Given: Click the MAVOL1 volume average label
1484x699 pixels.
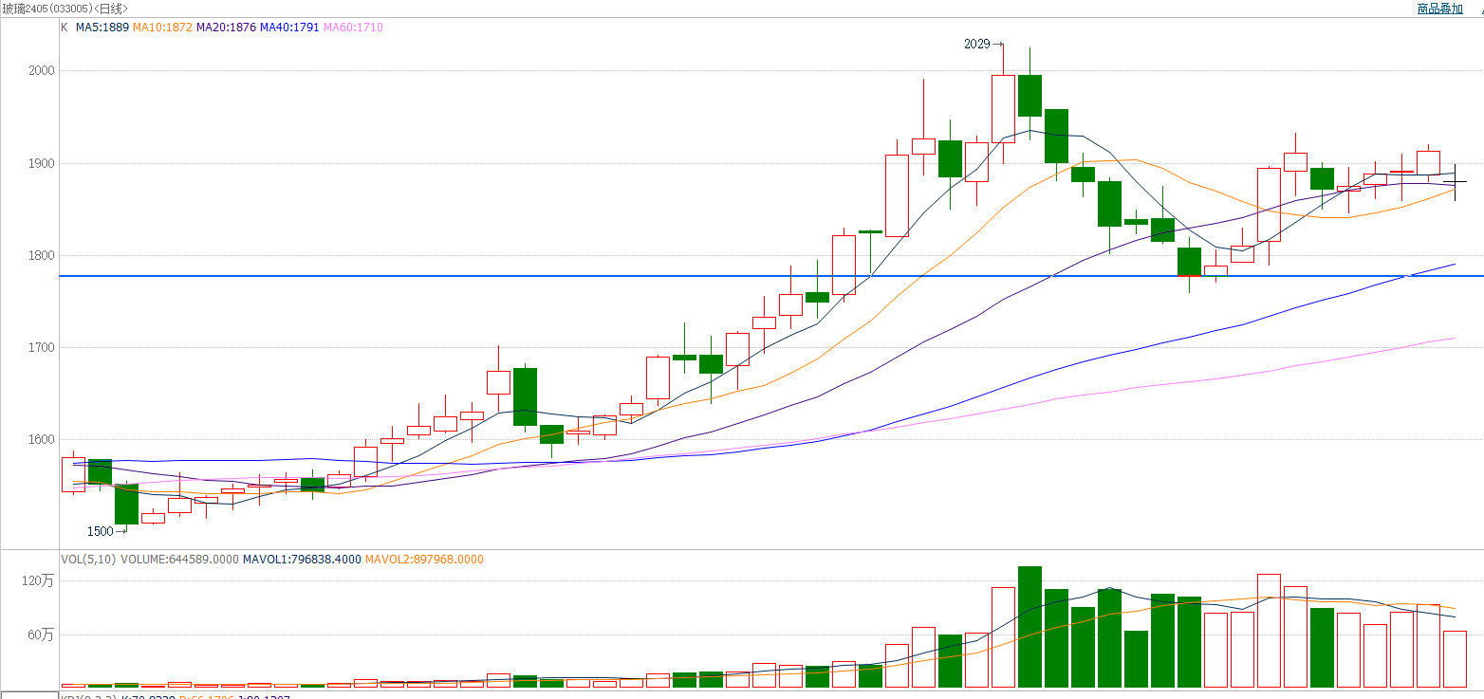Looking at the screenshot, I should (x=302, y=560).
